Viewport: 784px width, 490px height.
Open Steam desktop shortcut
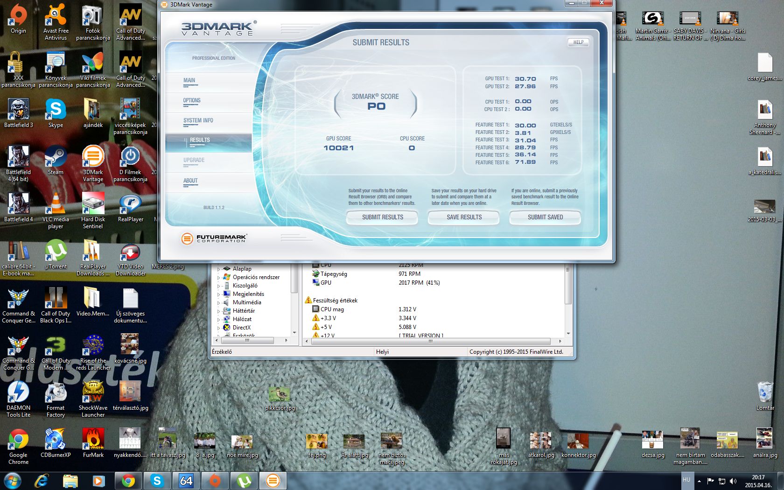(56, 160)
